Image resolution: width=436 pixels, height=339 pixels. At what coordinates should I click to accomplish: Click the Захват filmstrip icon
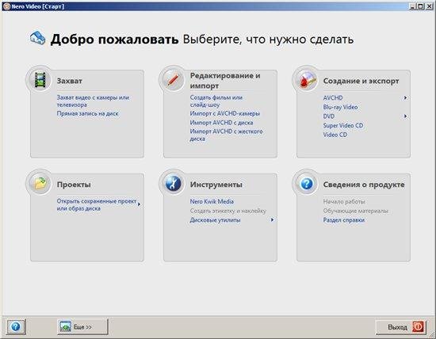[40, 80]
